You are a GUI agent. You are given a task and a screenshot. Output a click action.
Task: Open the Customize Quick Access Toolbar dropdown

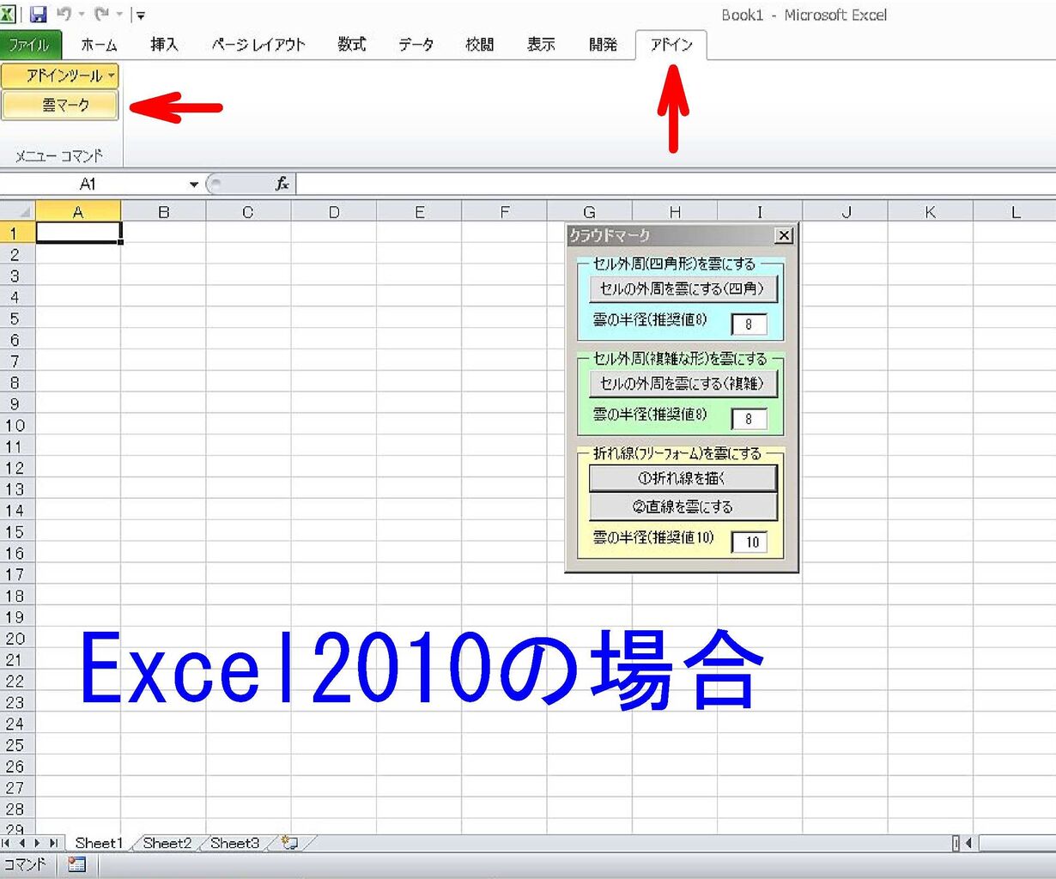tap(141, 15)
